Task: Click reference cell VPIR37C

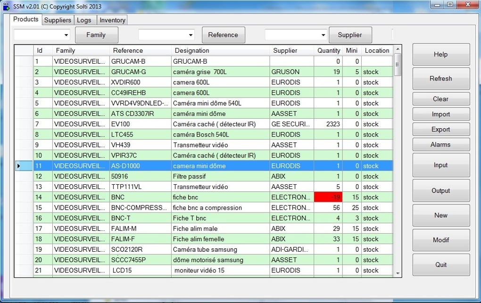Action: click(141, 155)
